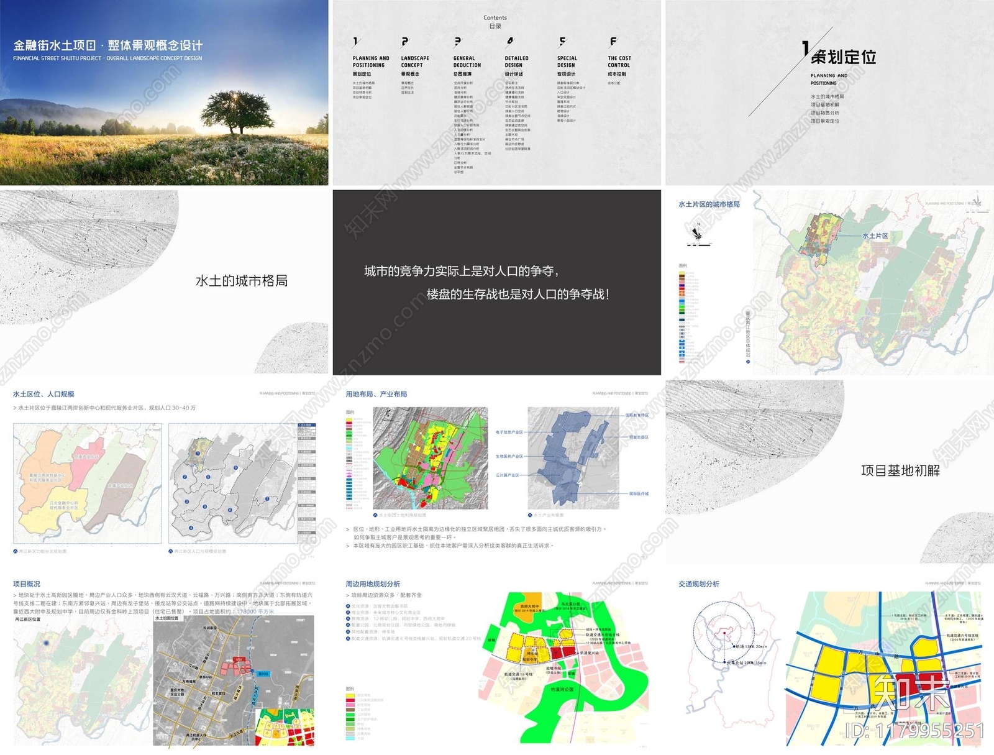Select the grayscale 水土组团位置 aerial map
994x755 pixels.
tap(234, 680)
